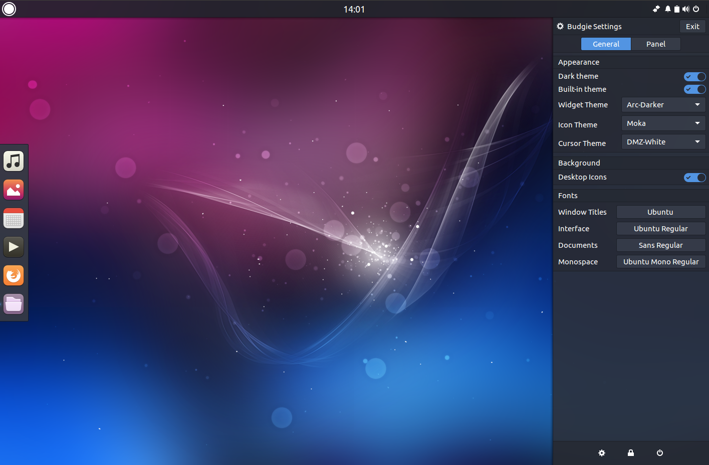Expand the Icon Theme dropdown set to Moka
This screenshot has height=465, width=709.
[663, 123]
